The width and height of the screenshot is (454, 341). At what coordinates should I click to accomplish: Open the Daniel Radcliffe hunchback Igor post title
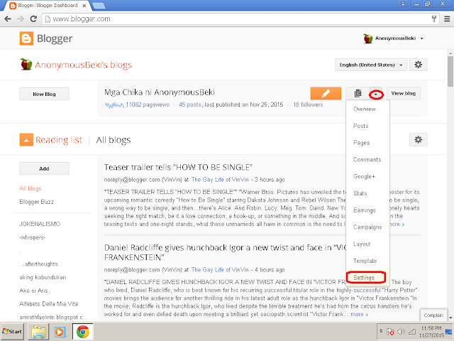pos(225,252)
